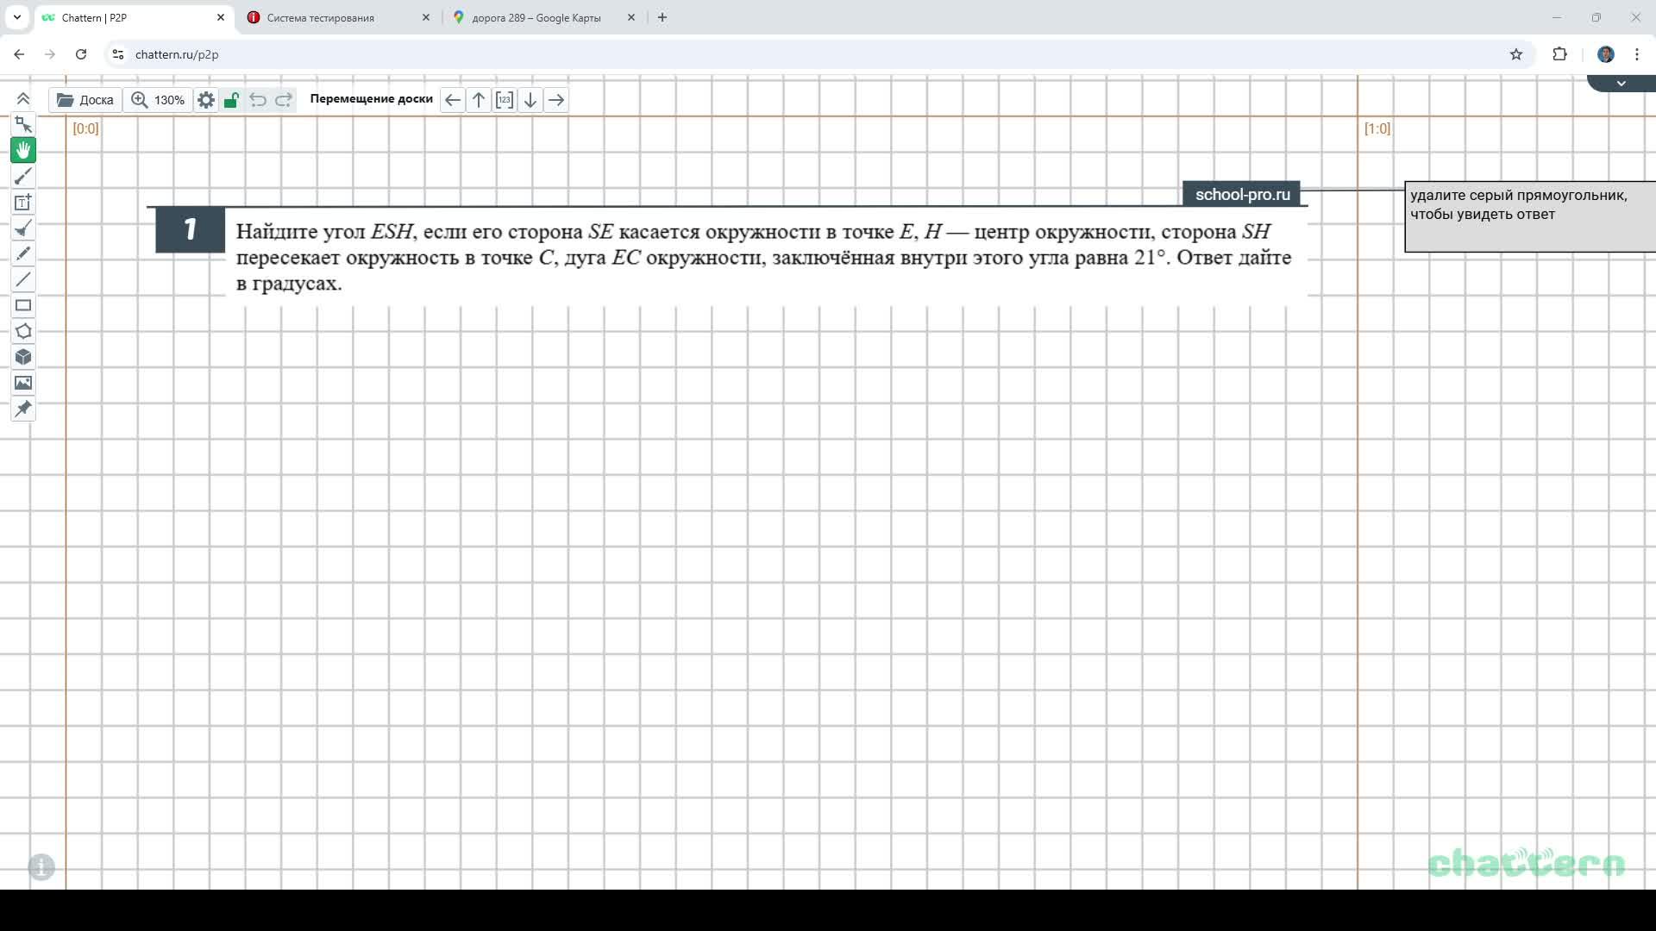Select the rectangle shape tool
1656x931 pixels.
[23, 305]
